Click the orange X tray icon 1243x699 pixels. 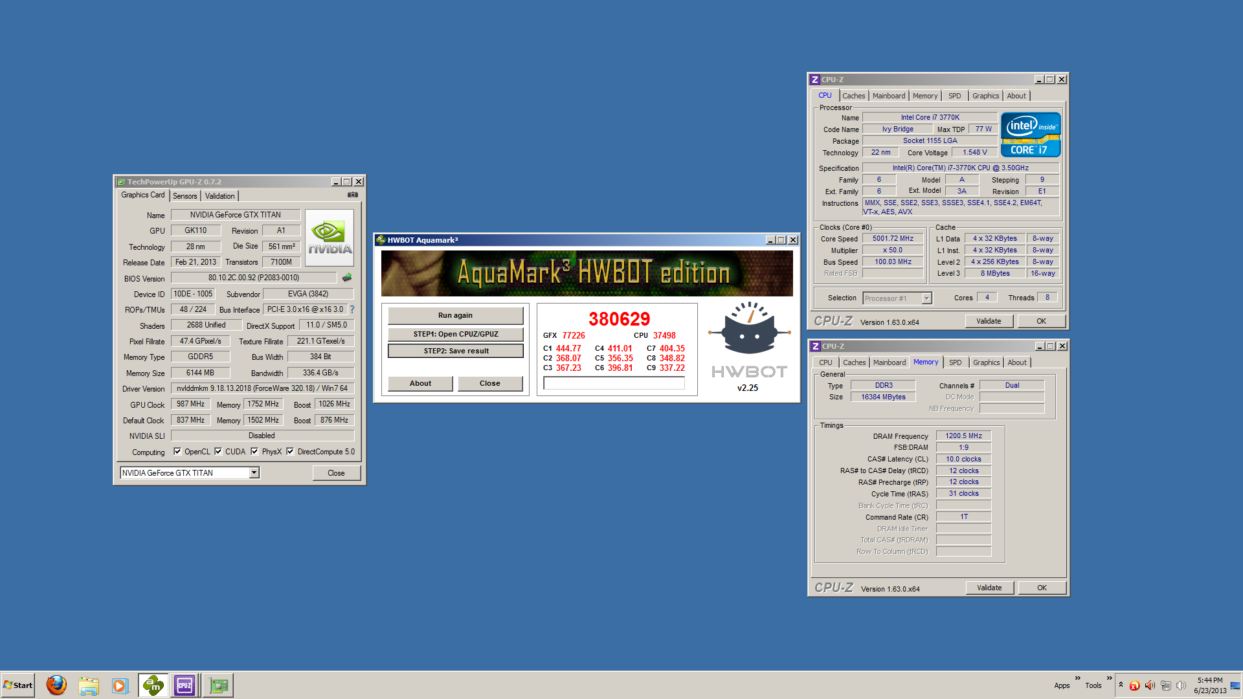click(1134, 685)
